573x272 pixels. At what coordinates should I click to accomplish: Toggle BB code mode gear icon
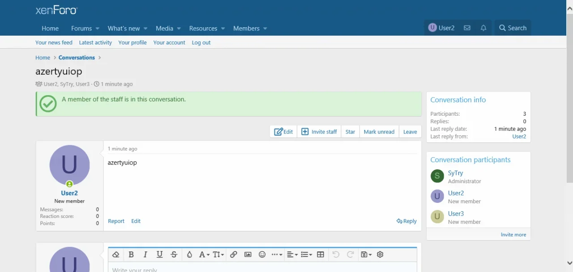pos(380,255)
